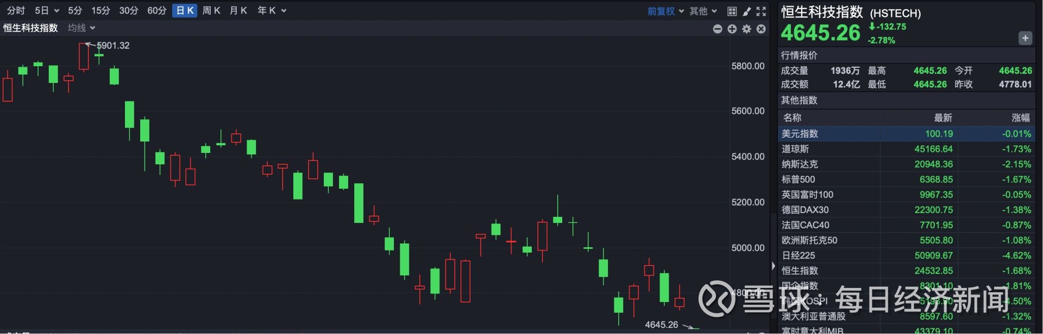Sort list by 涨幅 column header

tap(1020, 118)
